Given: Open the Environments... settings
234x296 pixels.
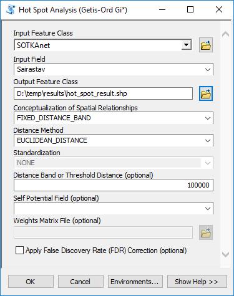Looking at the screenshot, I should click(135, 282).
